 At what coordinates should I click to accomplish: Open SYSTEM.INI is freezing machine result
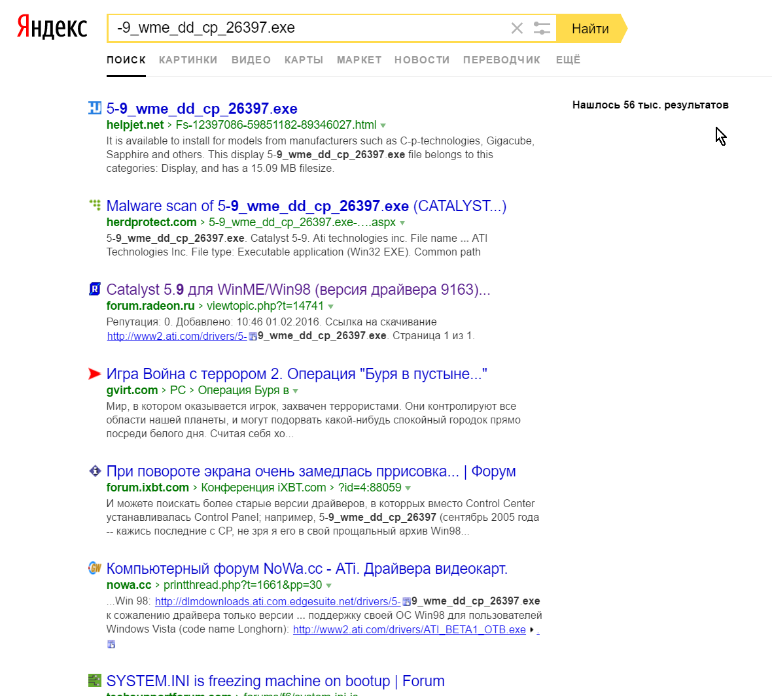point(275,681)
